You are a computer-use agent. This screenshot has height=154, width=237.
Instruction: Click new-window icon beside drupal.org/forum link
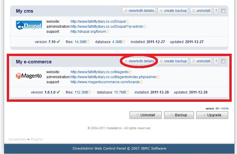coord(108,32)
